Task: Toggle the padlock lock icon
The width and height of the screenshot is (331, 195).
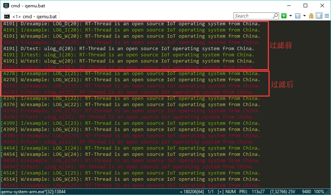Action: pos(311,16)
